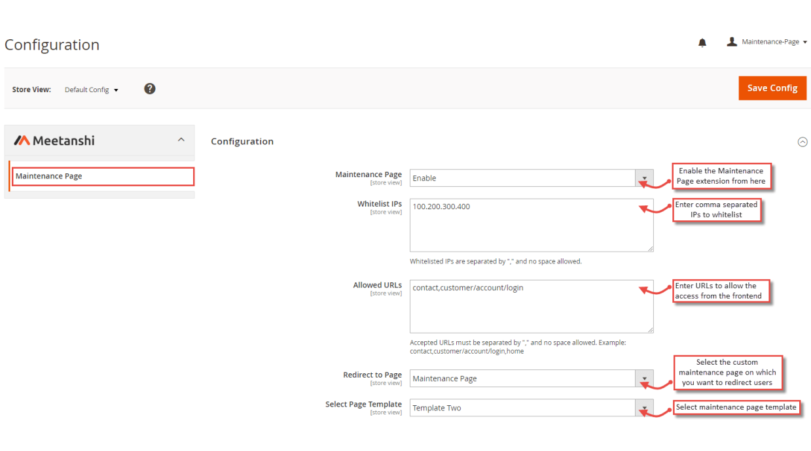Click the Redirect to Page label

point(372,375)
